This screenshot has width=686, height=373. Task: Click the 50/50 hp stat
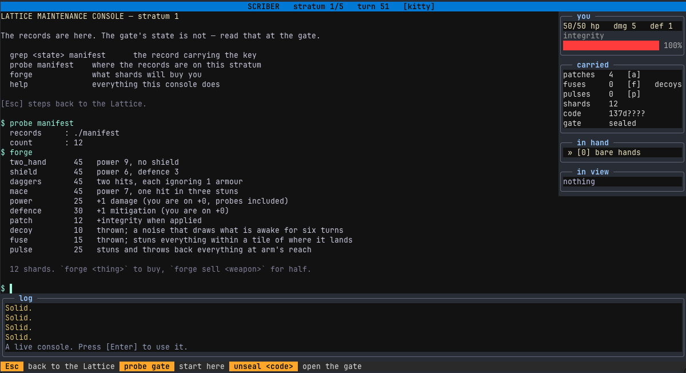(581, 26)
